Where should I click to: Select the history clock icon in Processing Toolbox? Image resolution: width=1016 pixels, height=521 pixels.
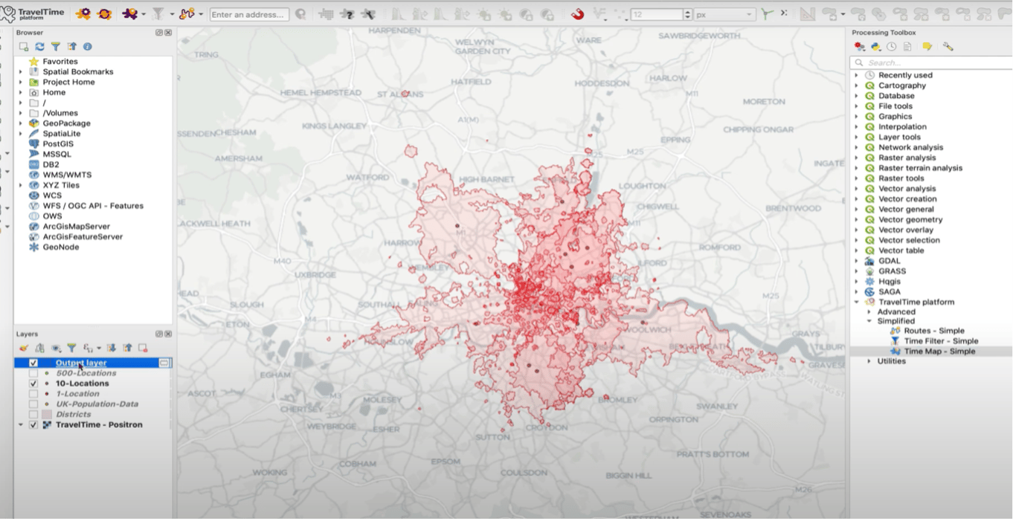coord(891,47)
